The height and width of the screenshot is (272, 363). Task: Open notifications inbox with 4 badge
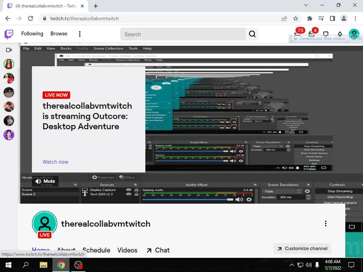(x=312, y=34)
